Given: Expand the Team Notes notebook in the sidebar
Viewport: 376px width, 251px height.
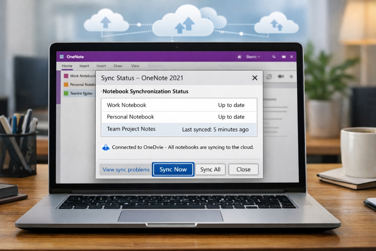Looking at the screenshot, I should click(x=82, y=93).
